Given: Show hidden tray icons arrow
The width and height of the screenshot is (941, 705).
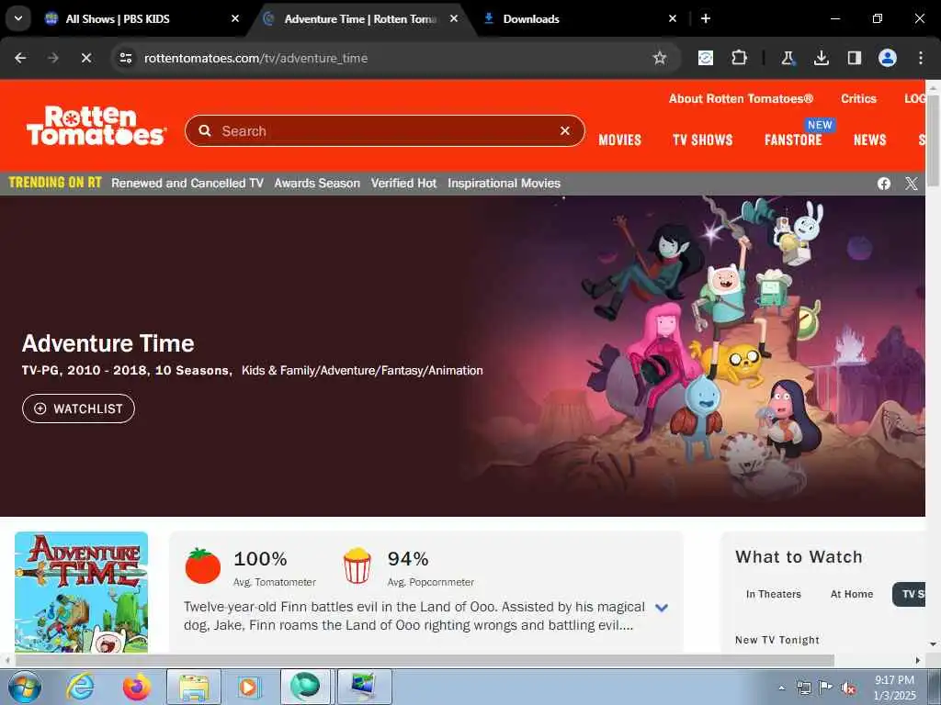Looking at the screenshot, I should click(x=781, y=688).
